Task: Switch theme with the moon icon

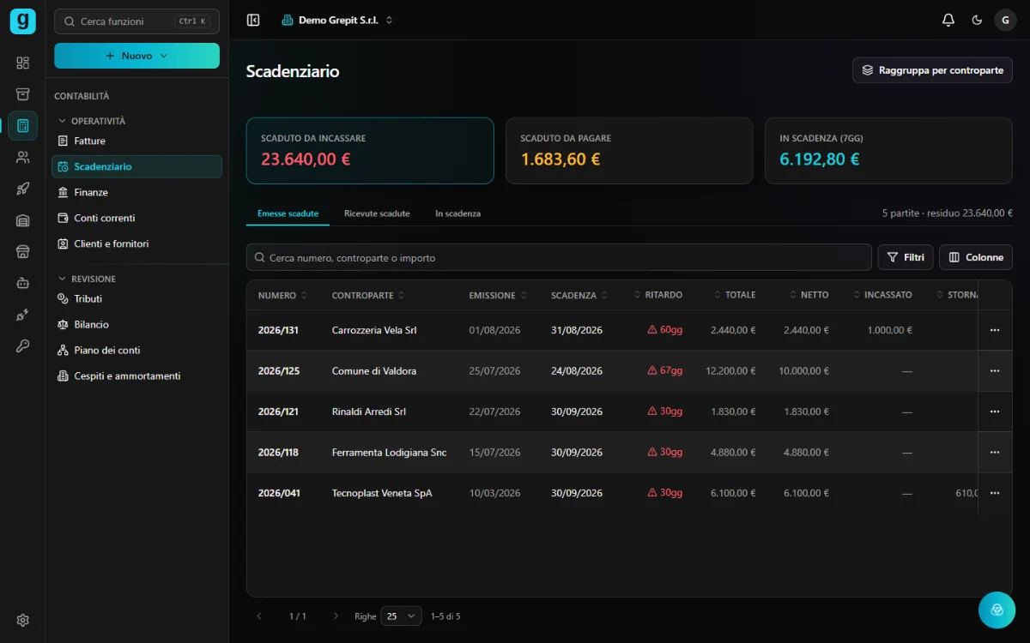Action: pos(977,20)
